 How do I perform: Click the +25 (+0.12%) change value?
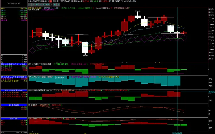pos(130,1)
